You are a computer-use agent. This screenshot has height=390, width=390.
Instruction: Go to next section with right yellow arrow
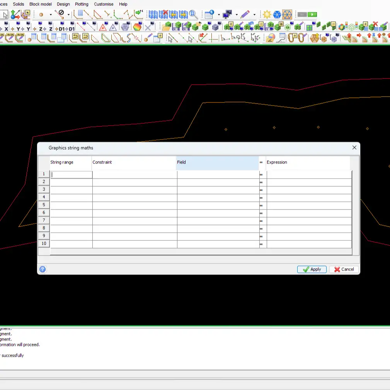183,14
